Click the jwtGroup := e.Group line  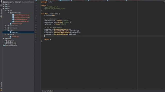55,24
